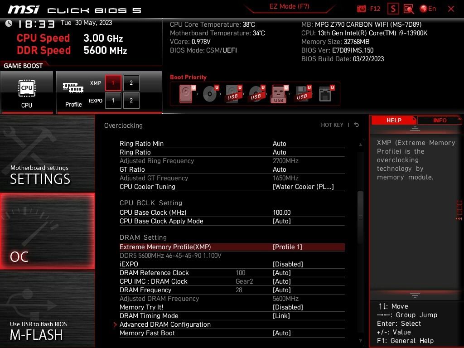Click the settings list scrollbar up arrow
This screenshot has height=348, width=464.
pos(360,145)
